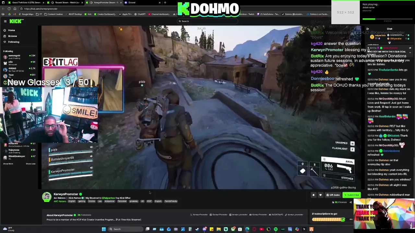This screenshot has width=415, height=233.
Task: Open 4HEAD's channel in Following list
Action: coord(19,69)
